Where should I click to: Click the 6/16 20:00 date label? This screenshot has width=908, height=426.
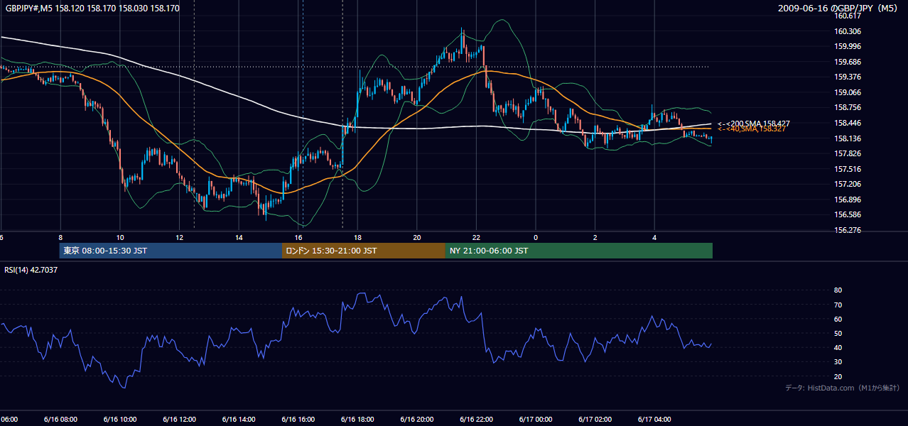pyautogui.click(x=416, y=420)
